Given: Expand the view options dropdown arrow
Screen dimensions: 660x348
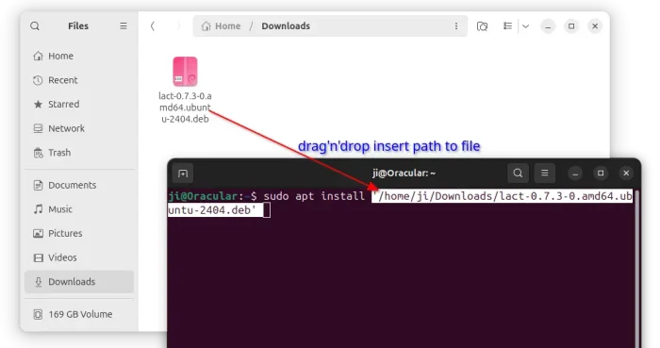Looking at the screenshot, I should pyautogui.click(x=525, y=26).
